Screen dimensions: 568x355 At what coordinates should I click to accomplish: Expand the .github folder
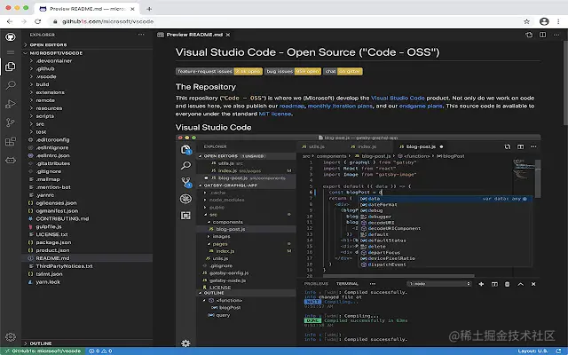tap(87, 69)
